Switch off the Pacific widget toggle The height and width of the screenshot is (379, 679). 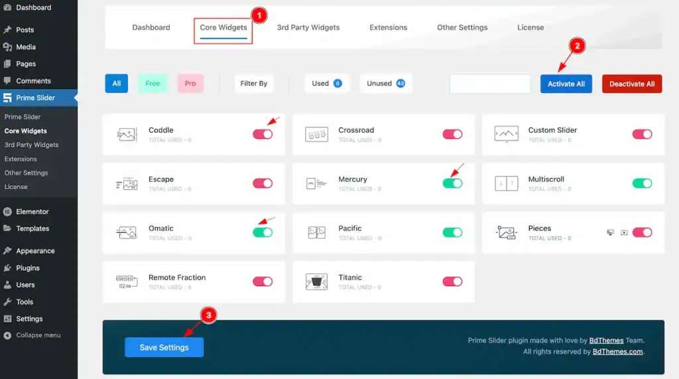click(452, 232)
